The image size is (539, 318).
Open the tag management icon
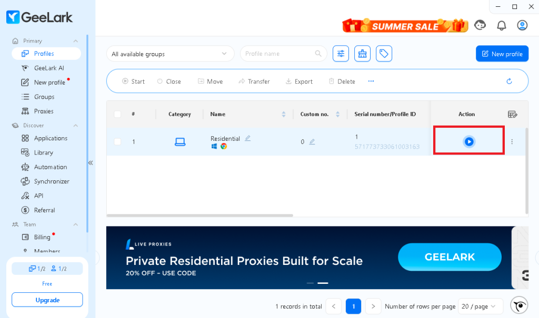384,54
